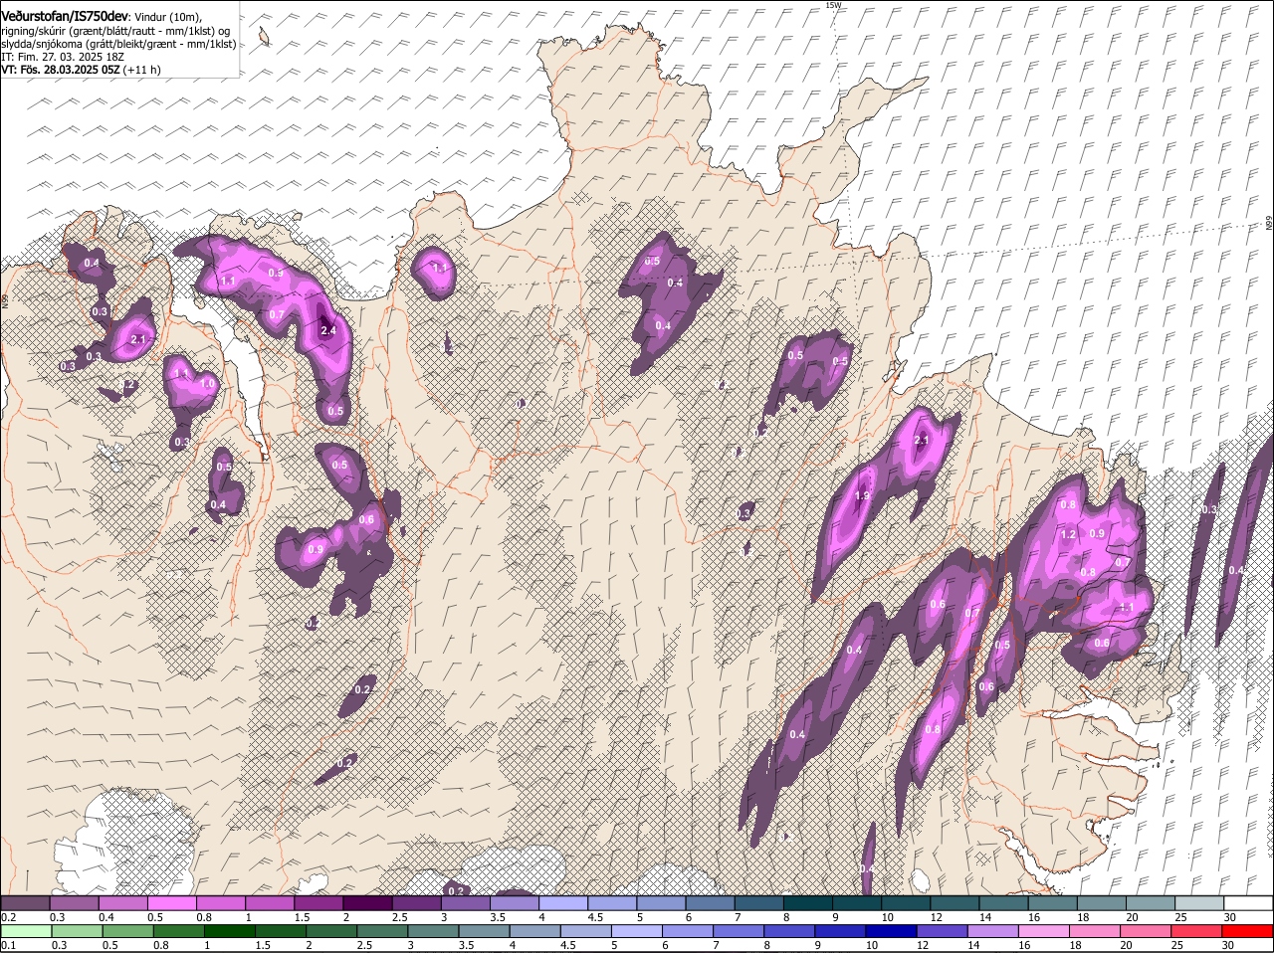
Task: Click the bright pink swatch in top legend
Action: (174, 903)
